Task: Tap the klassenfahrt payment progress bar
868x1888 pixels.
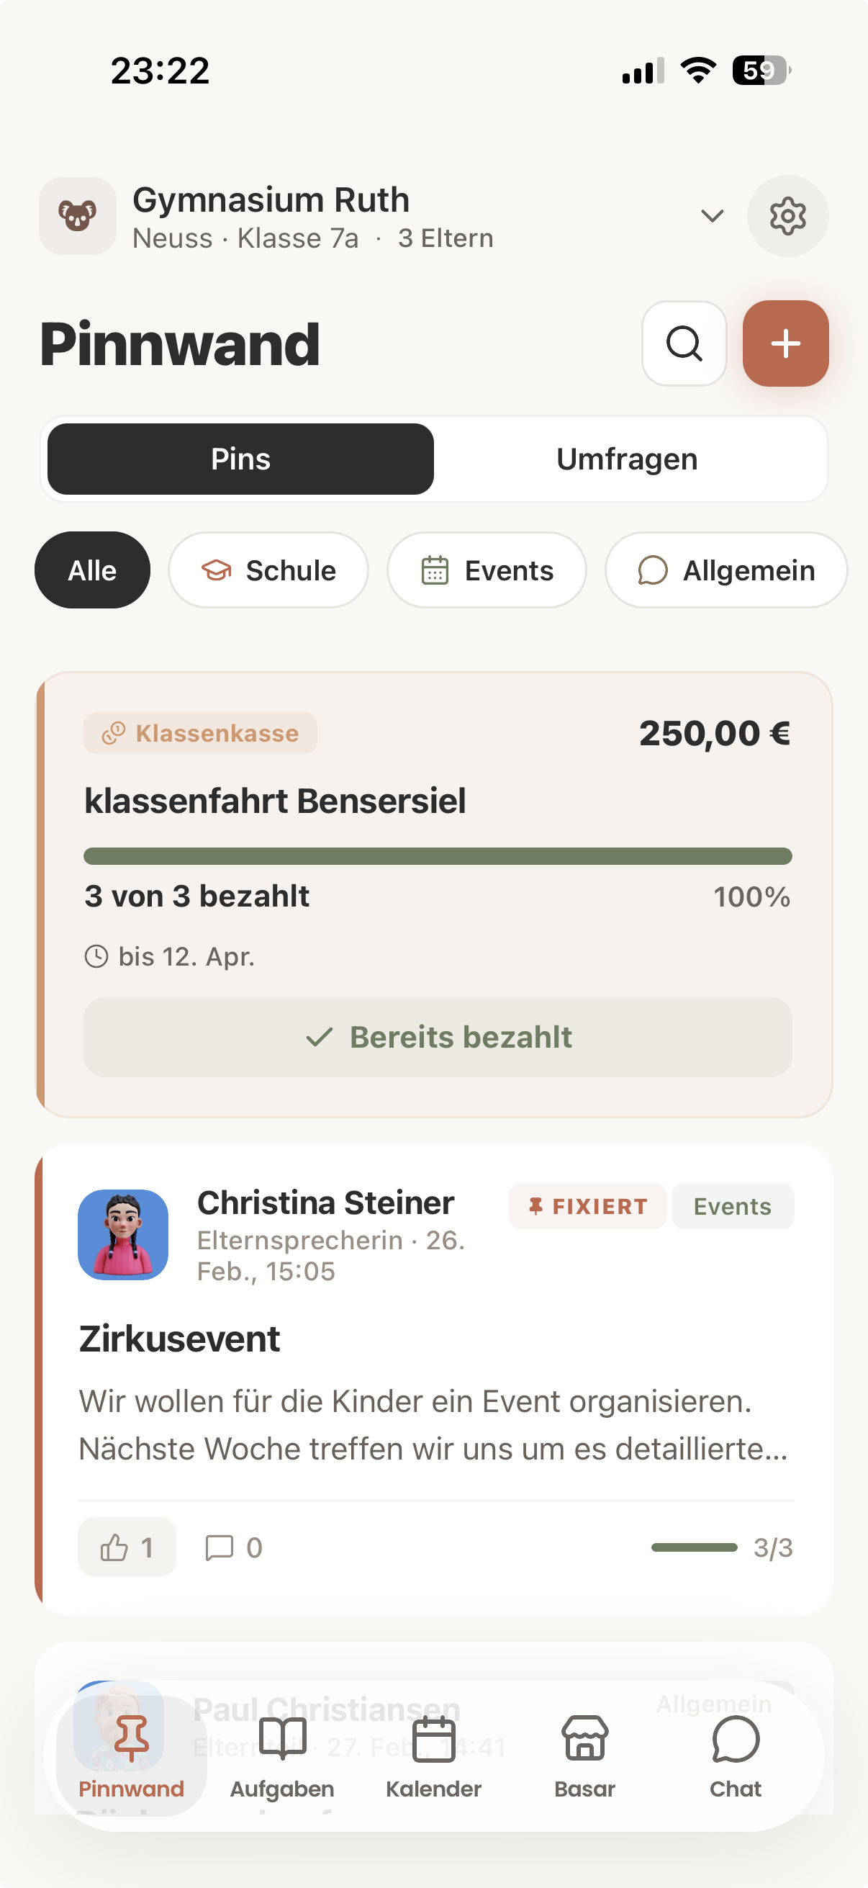Action: coord(438,856)
